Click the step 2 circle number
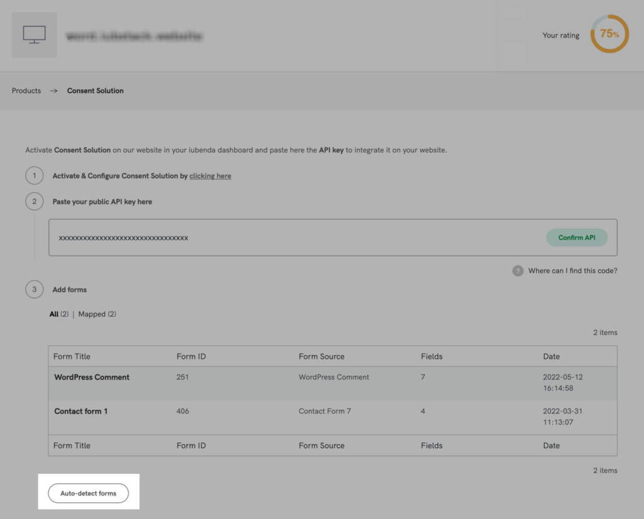The image size is (644, 519). click(35, 202)
